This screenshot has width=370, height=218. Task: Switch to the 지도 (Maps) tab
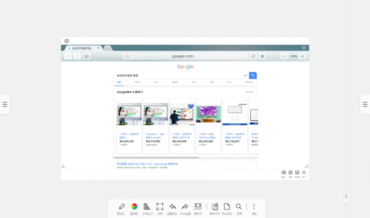point(194,82)
